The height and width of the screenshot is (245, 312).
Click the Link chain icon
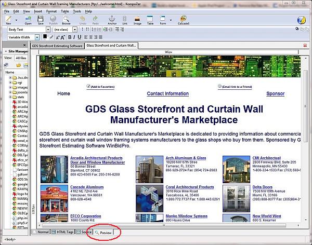pos(125,20)
